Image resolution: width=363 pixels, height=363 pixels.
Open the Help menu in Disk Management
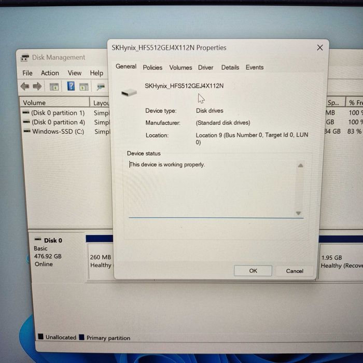pyautogui.click(x=96, y=73)
